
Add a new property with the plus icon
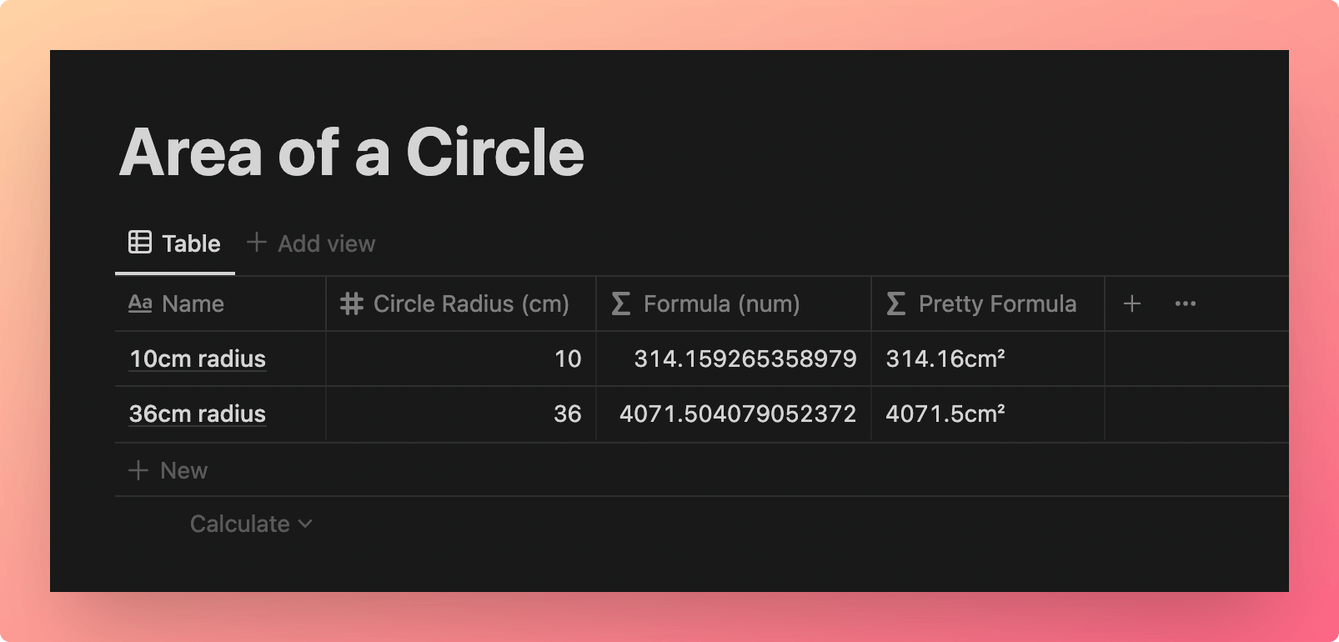coord(1131,303)
